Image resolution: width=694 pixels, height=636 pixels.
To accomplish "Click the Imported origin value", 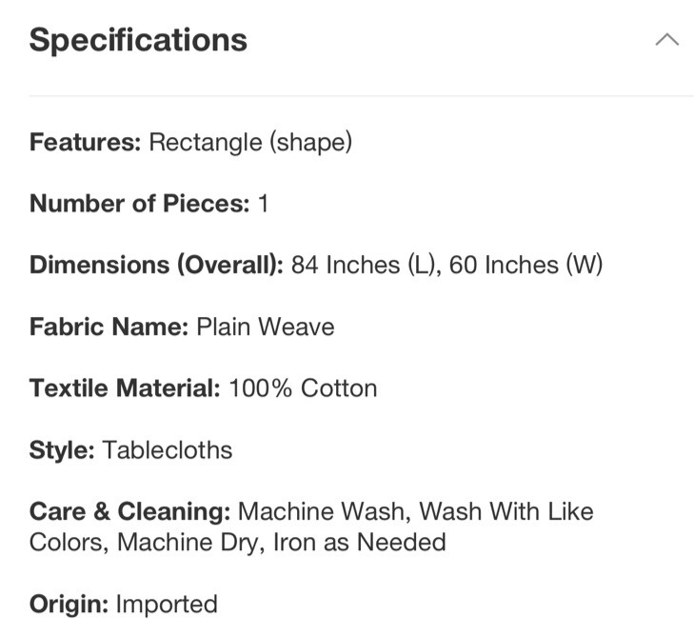I will (x=167, y=605).
